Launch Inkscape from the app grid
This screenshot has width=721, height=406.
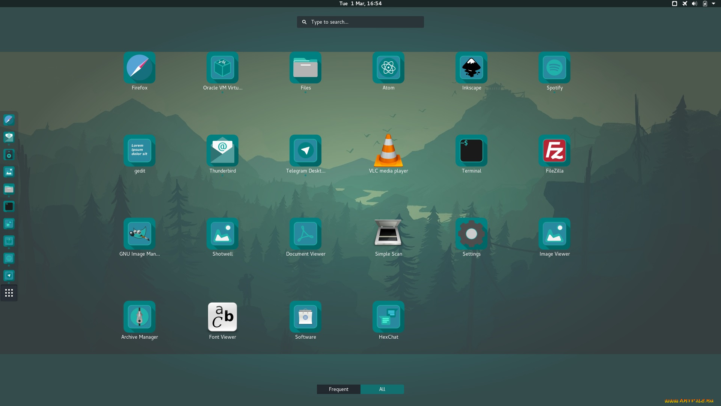471,68
